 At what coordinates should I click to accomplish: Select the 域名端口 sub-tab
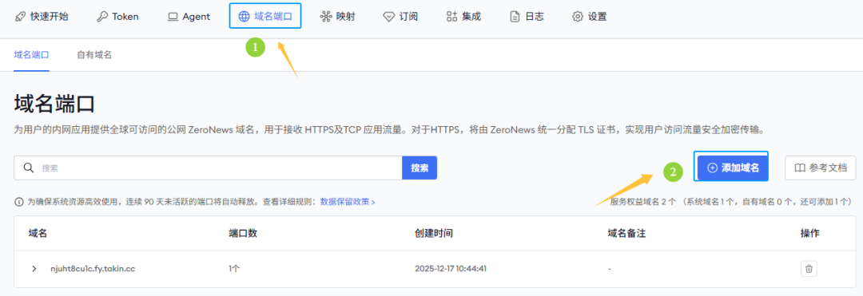pos(31,55)
